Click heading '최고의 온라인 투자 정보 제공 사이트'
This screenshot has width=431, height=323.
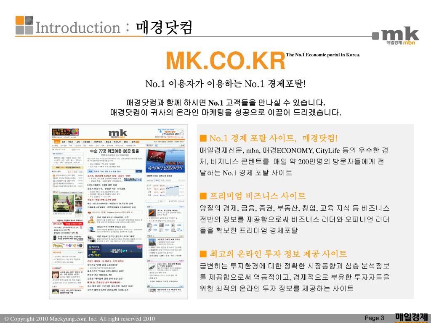click(278, 254)
